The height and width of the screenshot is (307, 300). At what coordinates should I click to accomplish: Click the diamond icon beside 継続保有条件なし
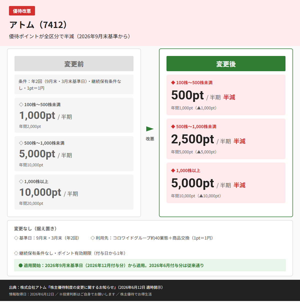point(16,253)
